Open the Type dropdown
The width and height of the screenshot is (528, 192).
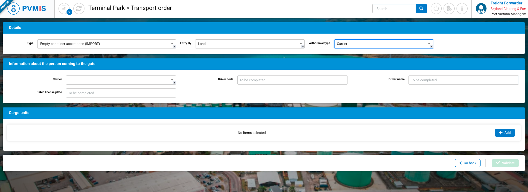[106, 44]
